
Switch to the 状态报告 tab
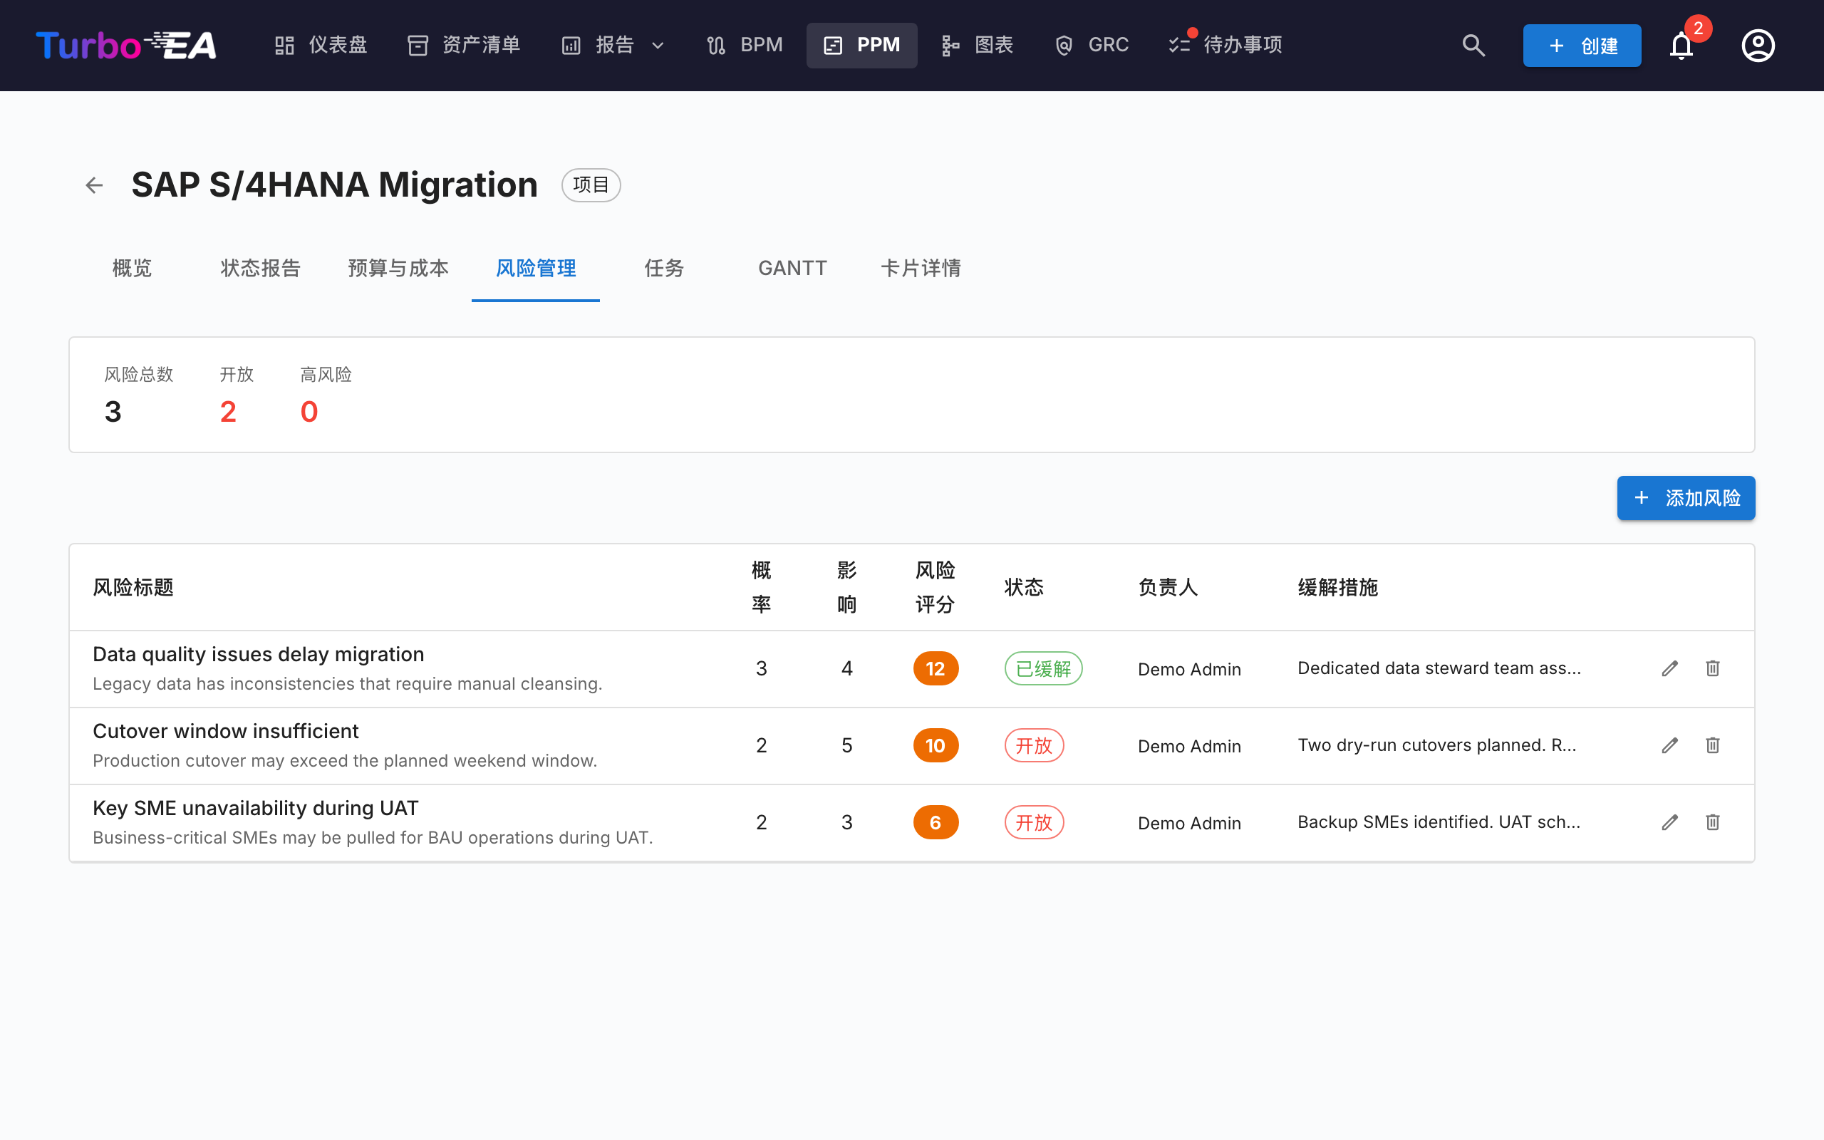(x=260, y=269)
